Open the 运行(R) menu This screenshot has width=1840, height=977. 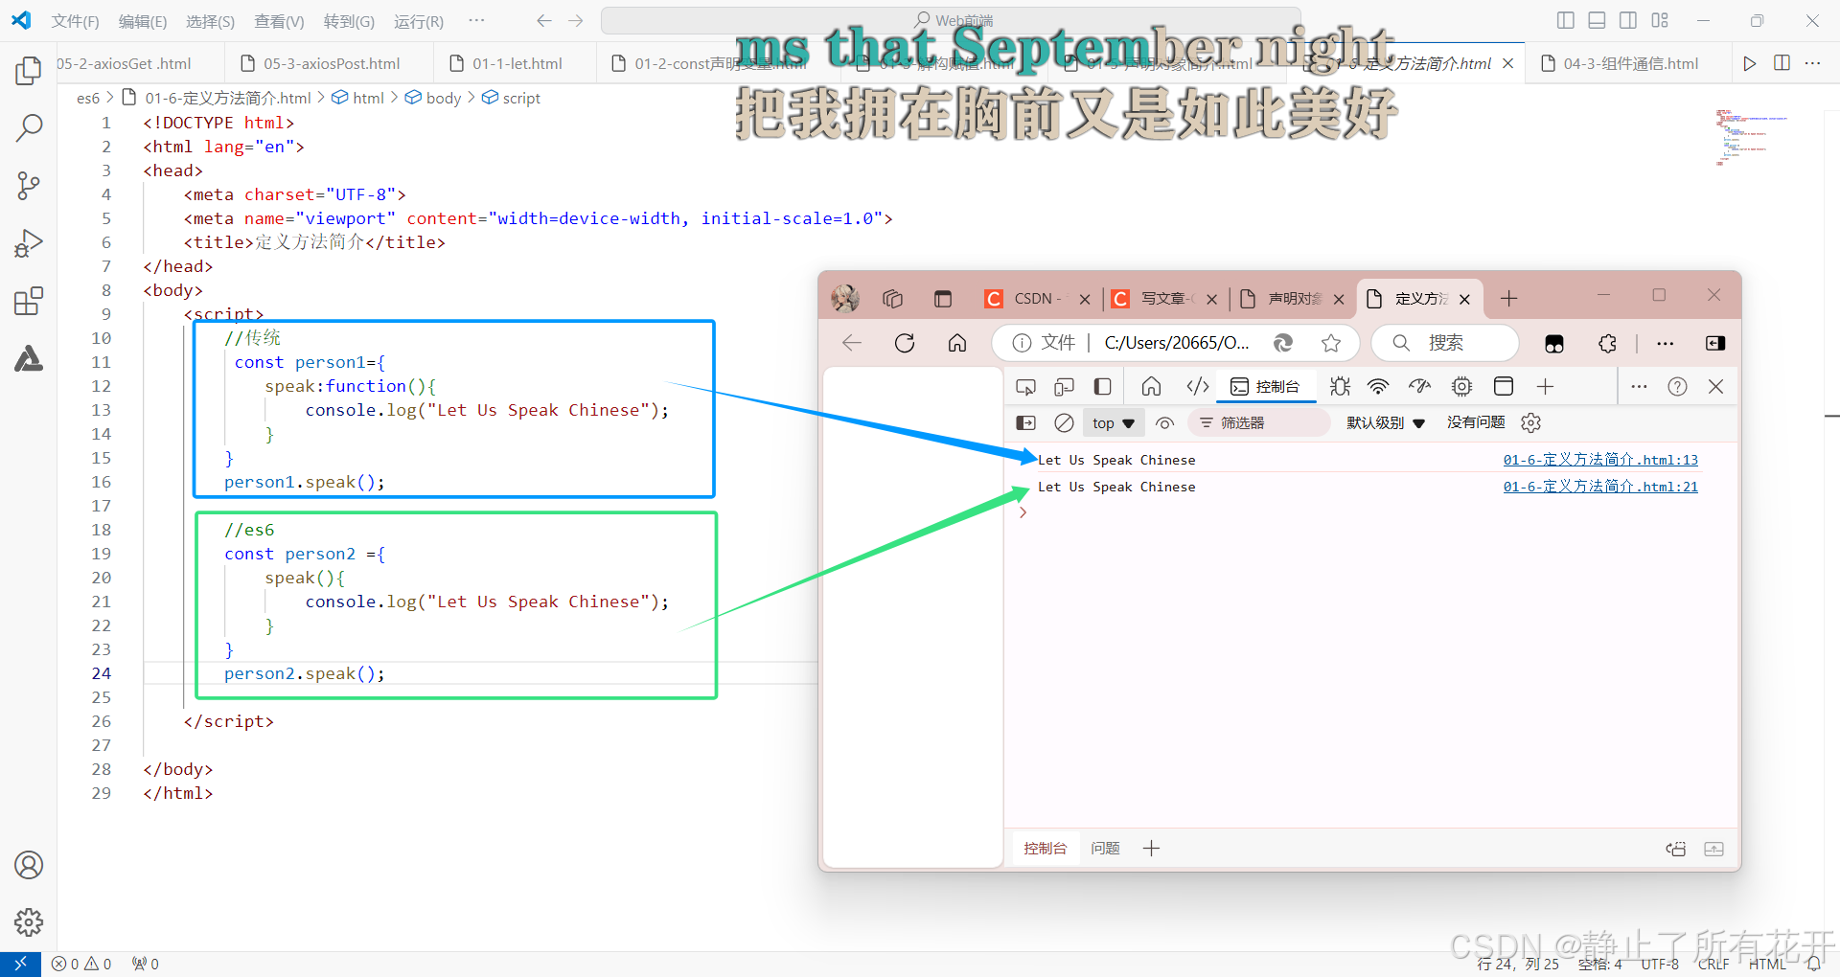coord(419,21)
